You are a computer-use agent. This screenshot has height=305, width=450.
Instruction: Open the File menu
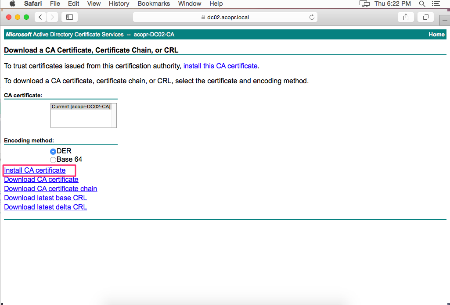[x=55, y=4]
